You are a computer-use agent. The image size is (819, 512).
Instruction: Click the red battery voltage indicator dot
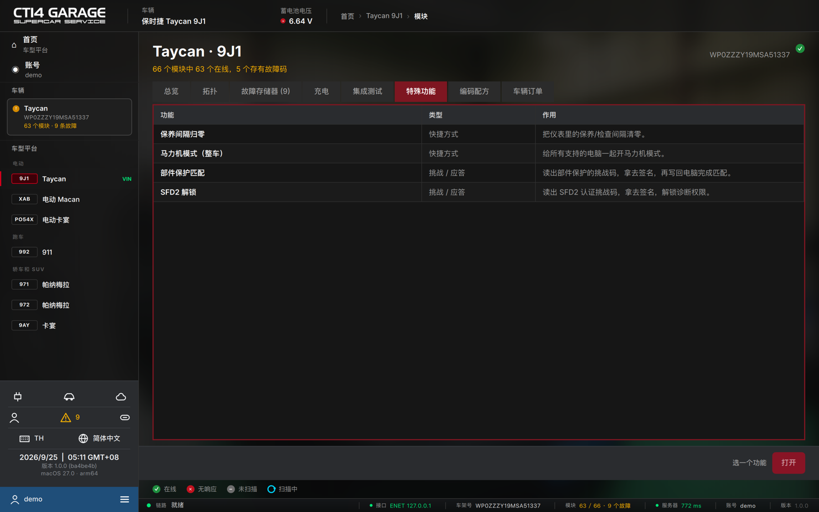[283, 21]
